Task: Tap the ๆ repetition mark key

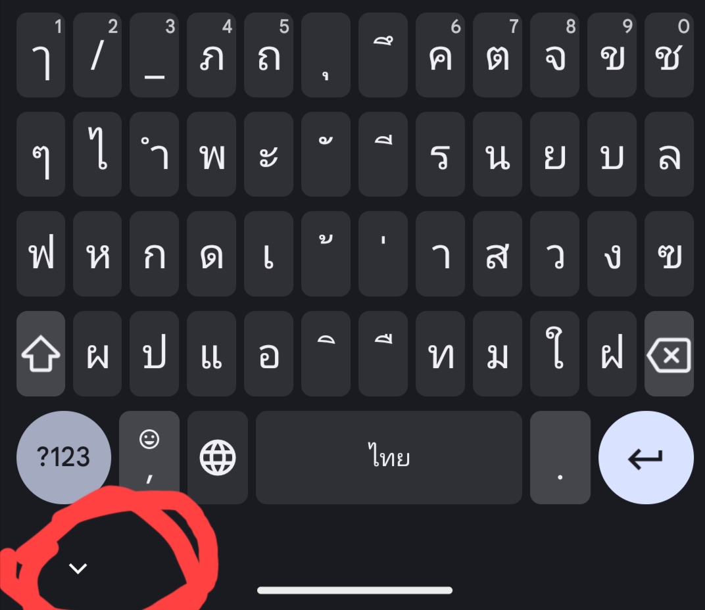Action: 41,154
